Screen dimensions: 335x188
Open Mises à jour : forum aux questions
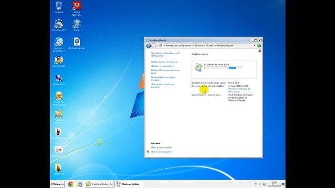(x=162, y=86)
